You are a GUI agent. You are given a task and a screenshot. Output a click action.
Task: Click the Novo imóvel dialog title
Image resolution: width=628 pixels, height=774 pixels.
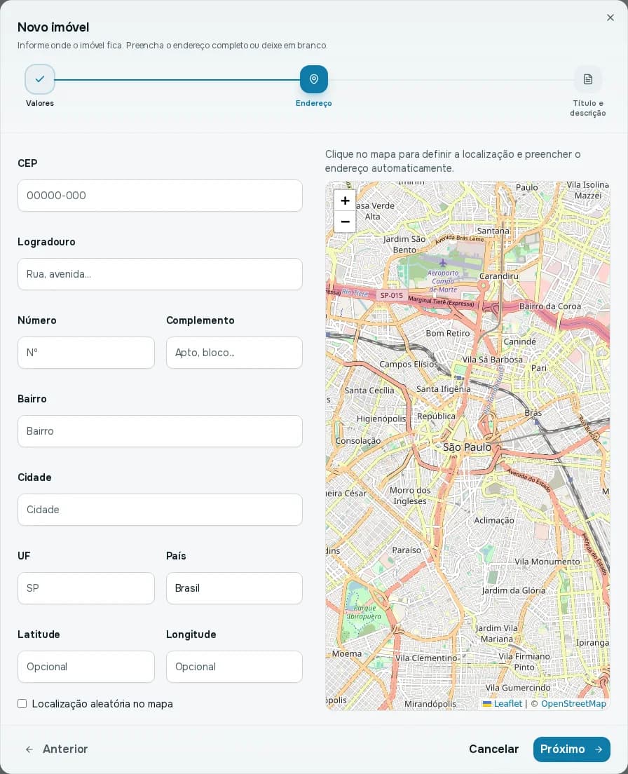point(53,27)
